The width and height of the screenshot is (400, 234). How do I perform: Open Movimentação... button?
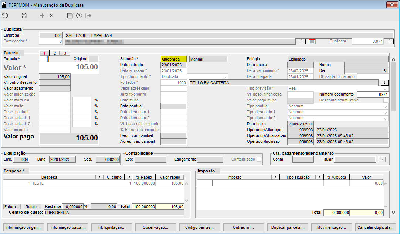331,227
